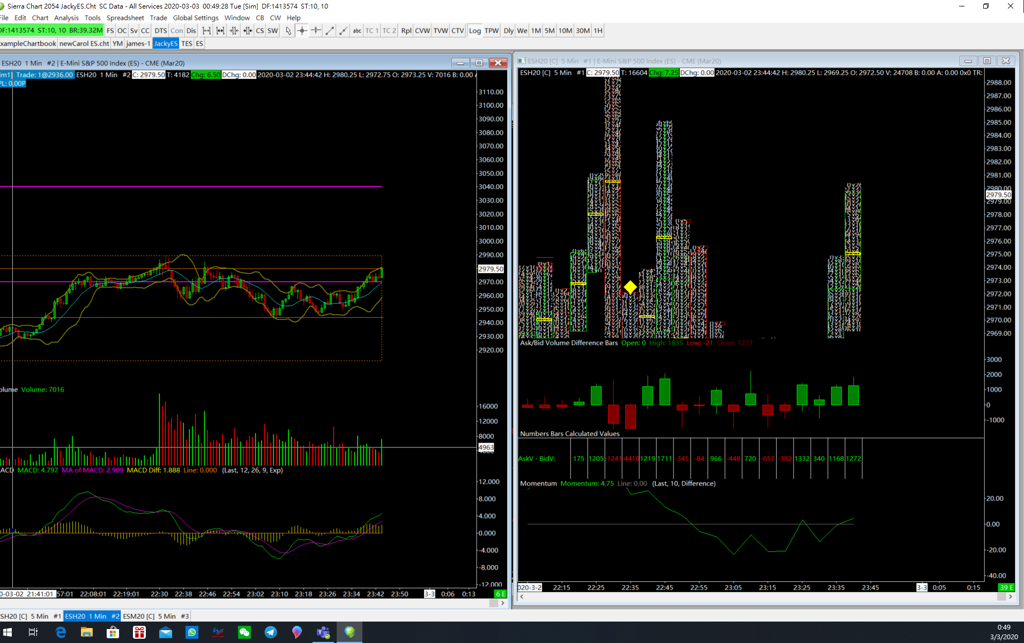Click the green 39 E indicator on 5 Min chart
Screen dimensions: 1024x643
[x=1006, y=588]
